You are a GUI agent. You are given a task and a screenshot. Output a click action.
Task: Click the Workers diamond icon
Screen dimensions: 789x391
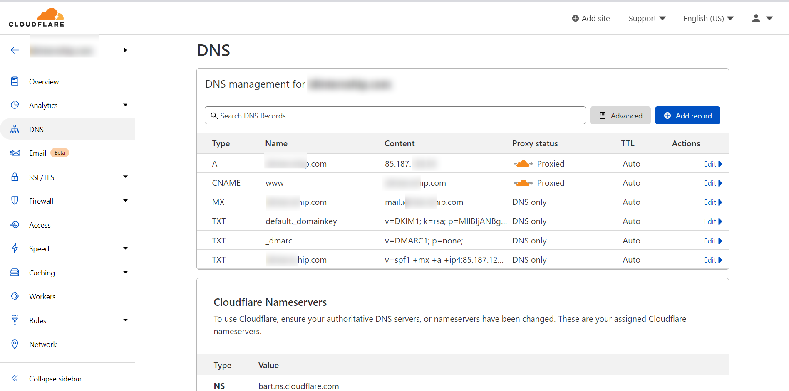coord(15,296)
